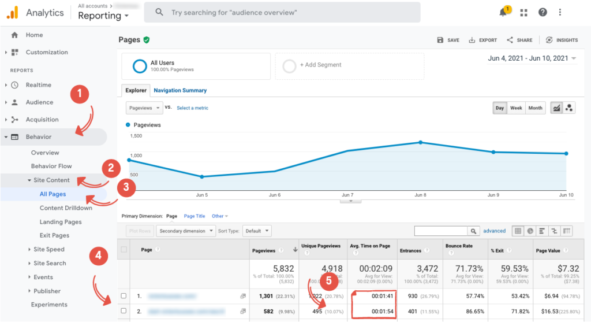Open the Secondary dimension dropdown

coord(185,231)
